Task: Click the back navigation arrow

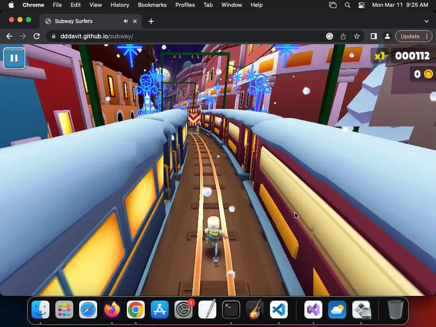Action: [x=9, y=37]
